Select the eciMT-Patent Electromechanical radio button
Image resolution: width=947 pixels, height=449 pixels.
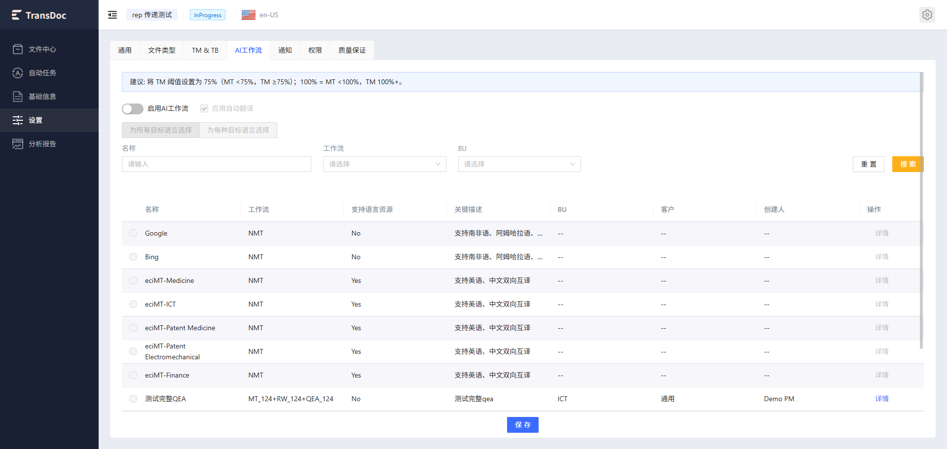point(133,351)
